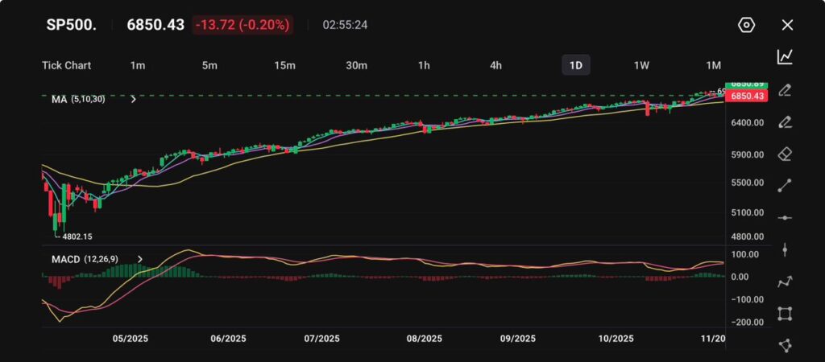Select the 1m timeframe

138,65
